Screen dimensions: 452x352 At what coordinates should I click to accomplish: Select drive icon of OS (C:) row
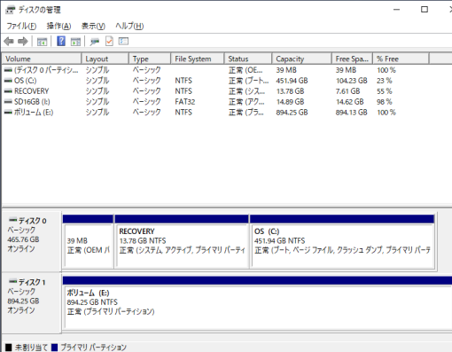(x=8, y=81)
